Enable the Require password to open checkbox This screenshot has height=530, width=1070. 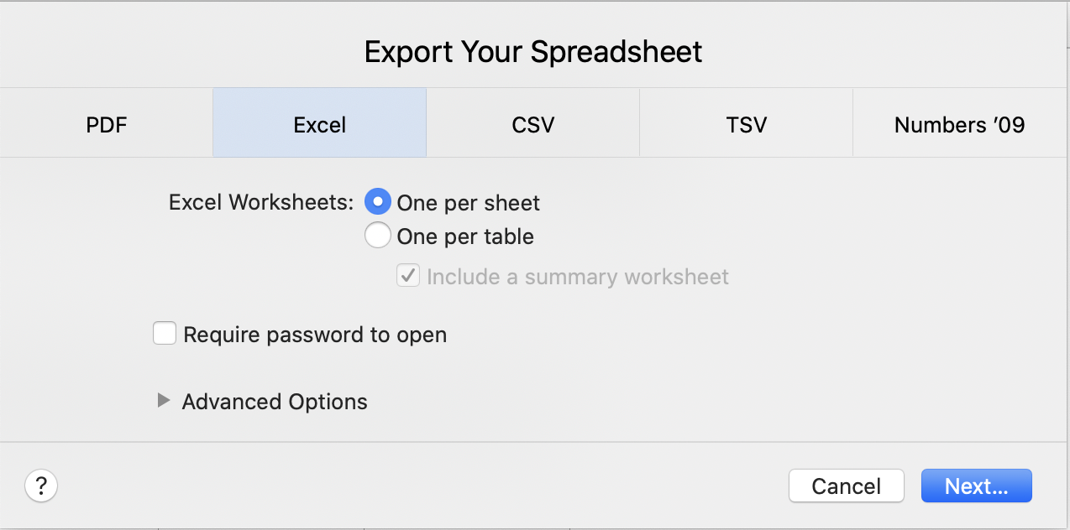click(165, 334)
